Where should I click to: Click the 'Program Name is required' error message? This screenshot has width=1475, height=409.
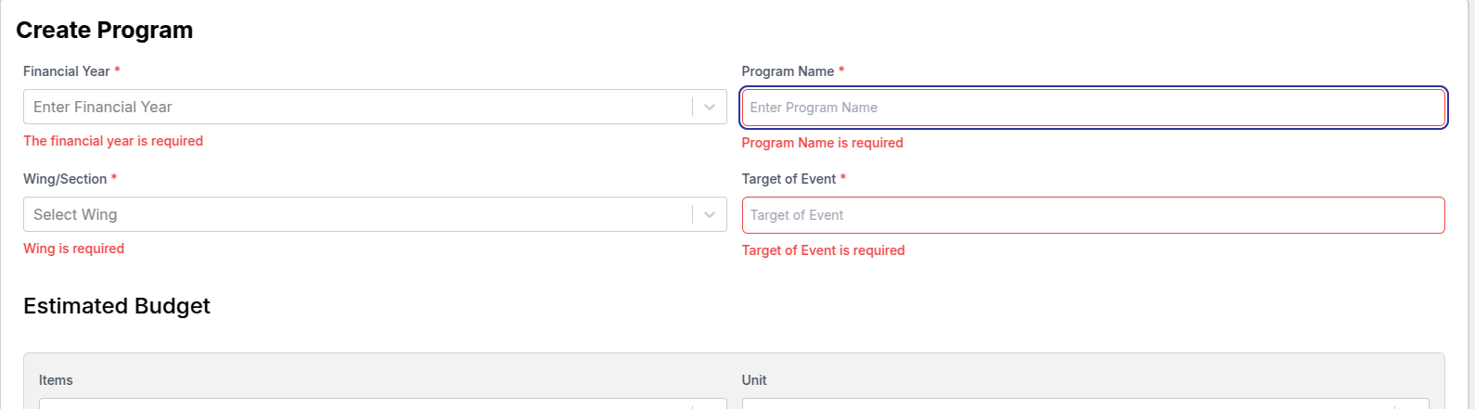point(823,143)
